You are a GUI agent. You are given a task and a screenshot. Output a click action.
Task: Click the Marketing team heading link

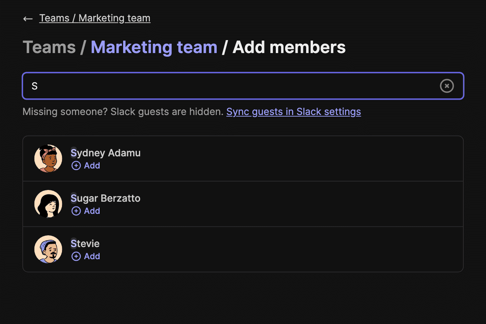(x=154, y=47)
